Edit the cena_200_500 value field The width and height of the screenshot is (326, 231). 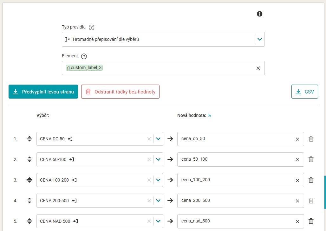coord(235,201)
